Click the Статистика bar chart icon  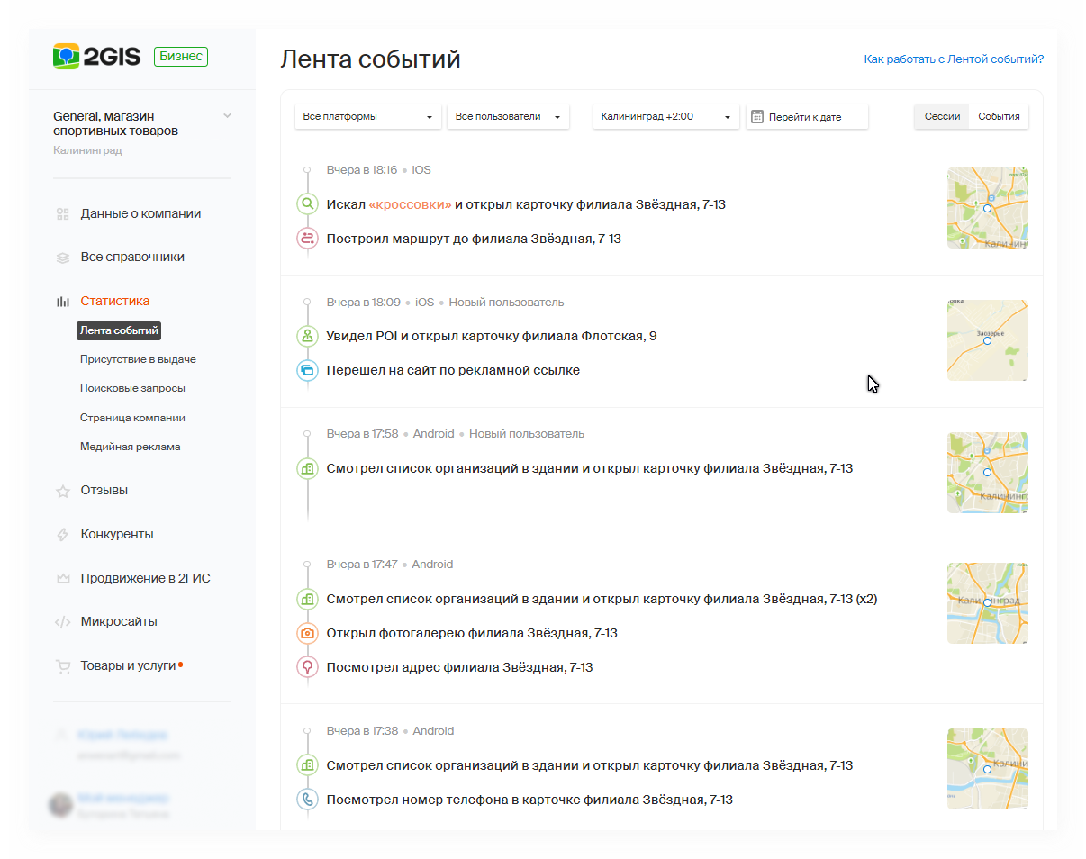[63, 302]
